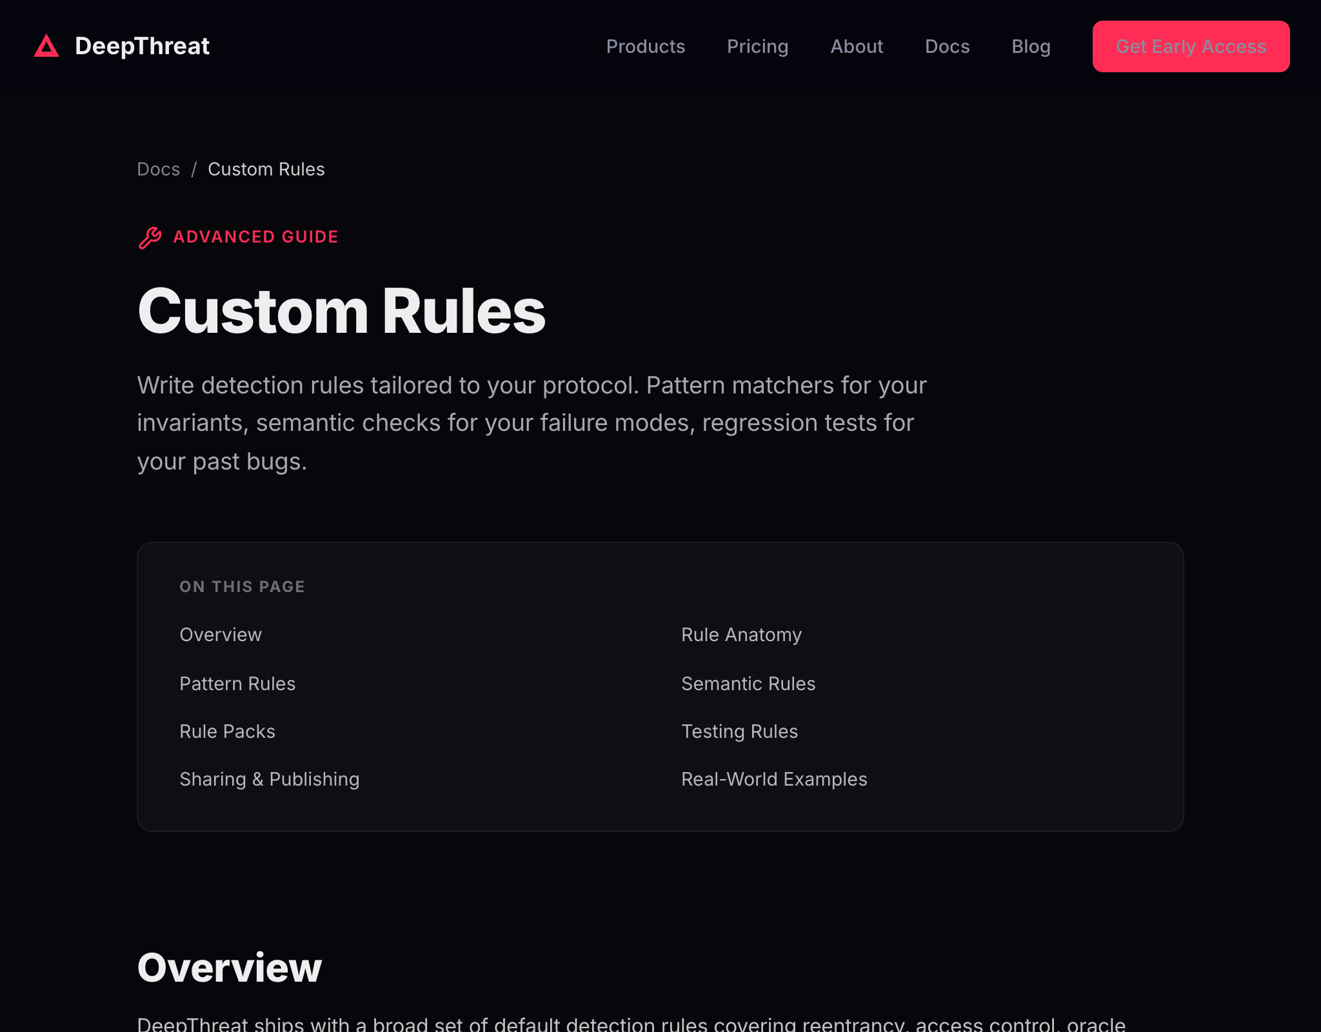Jump to Overview in table of contents
Screen dimensions: 1321x1032
click(x=221, y=635)
